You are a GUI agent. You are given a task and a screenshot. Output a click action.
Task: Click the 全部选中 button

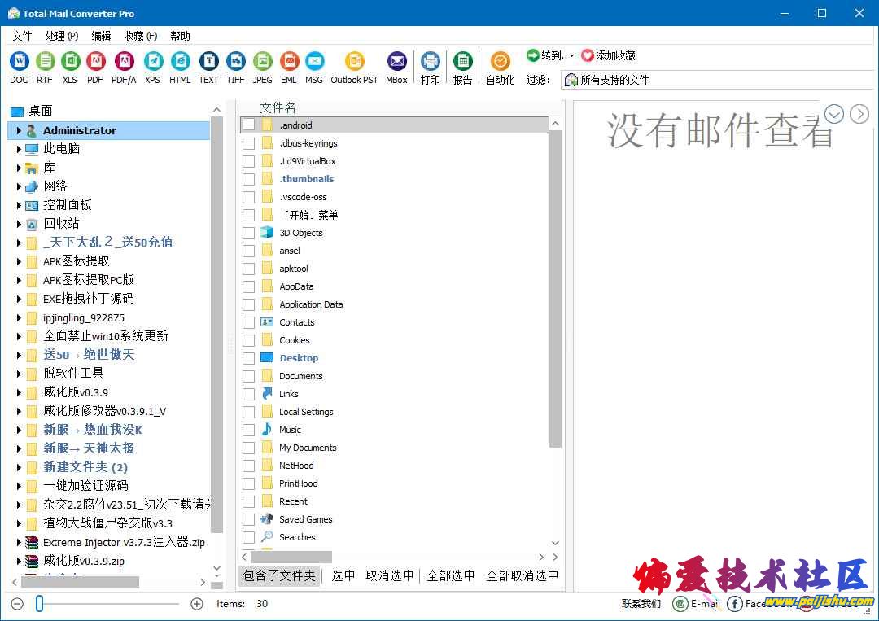coord(450,575)
